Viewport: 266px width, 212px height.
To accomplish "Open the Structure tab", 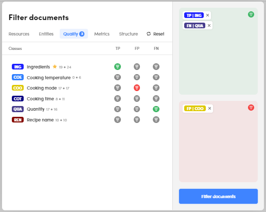I will [x=129, y=34].
